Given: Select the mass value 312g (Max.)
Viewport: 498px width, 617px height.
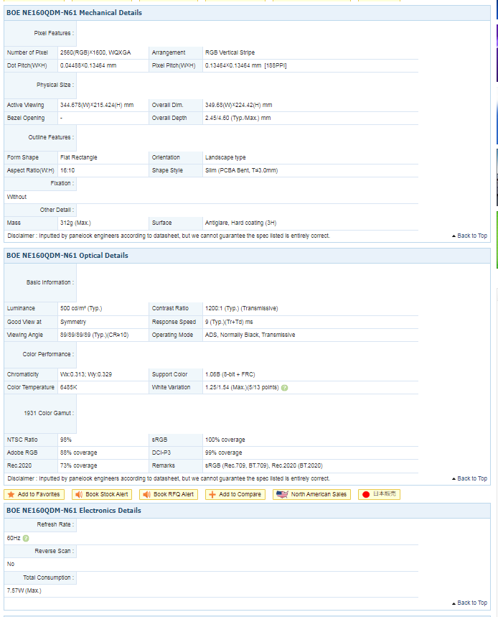Looking at the screenshot, I should (75, 223).
